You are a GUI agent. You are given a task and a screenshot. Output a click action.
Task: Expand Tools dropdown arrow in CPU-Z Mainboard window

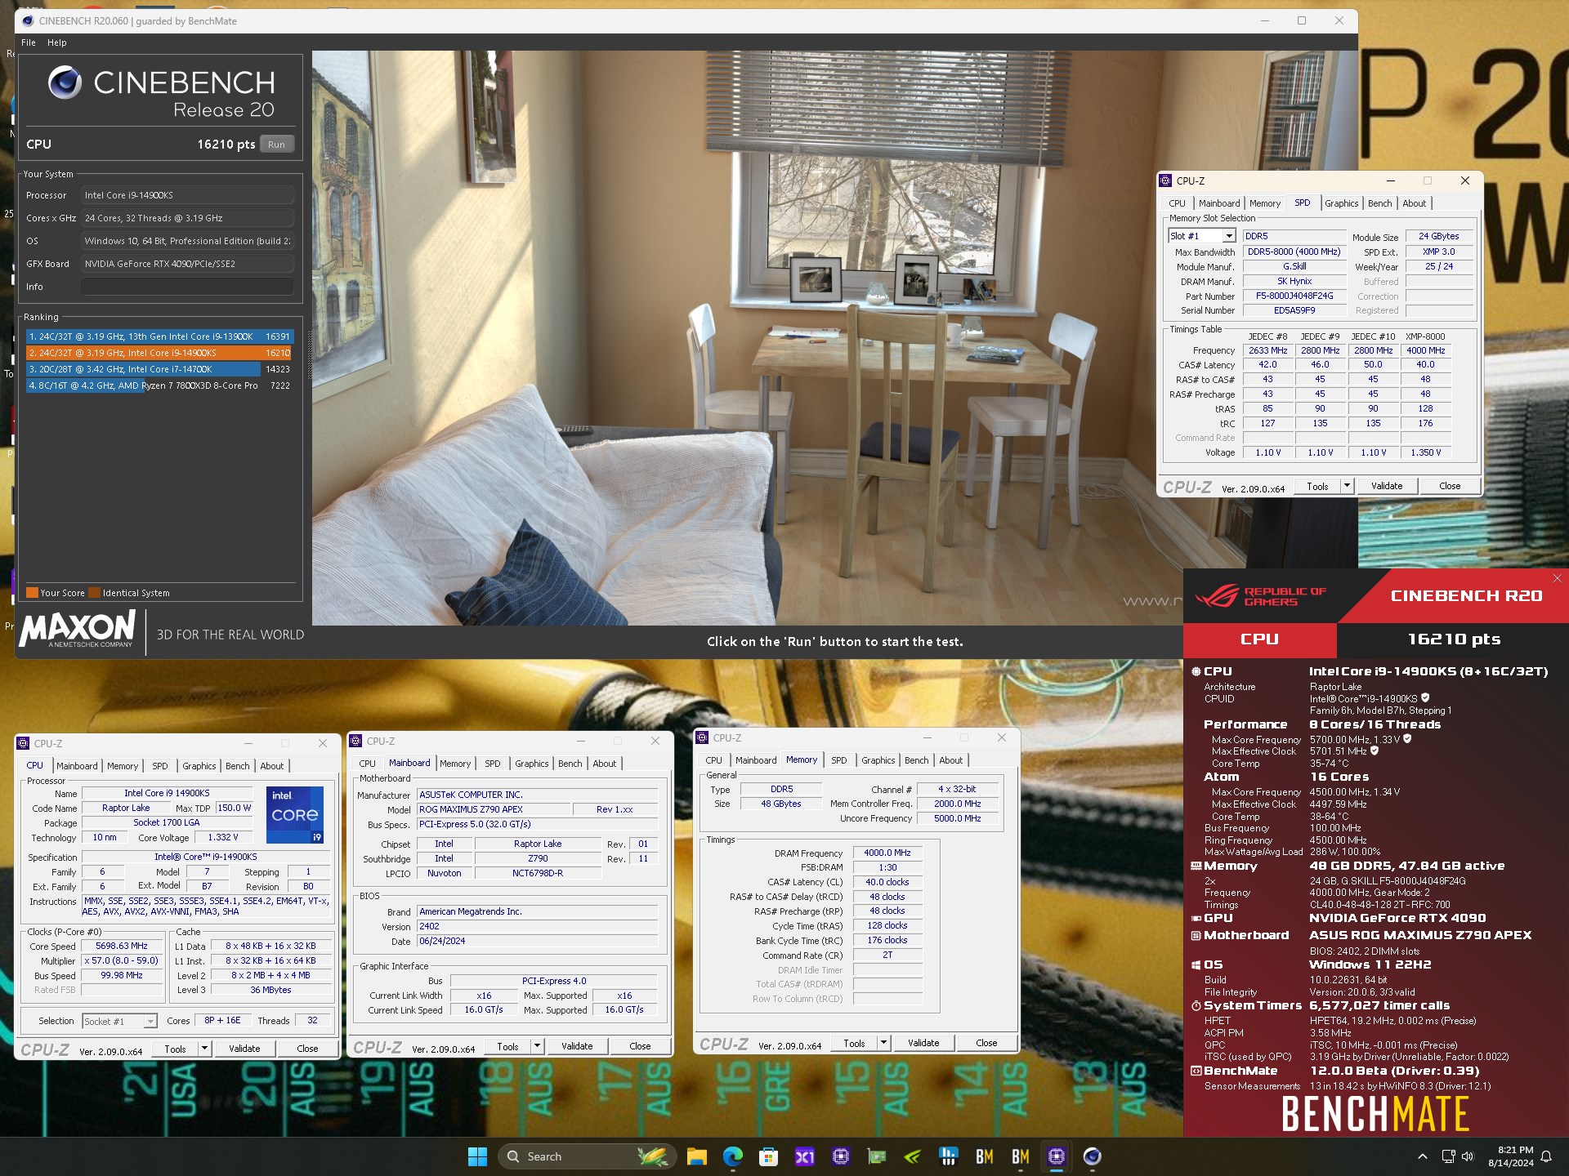(537, 1046)
